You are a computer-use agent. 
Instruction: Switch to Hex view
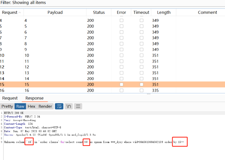31,106
